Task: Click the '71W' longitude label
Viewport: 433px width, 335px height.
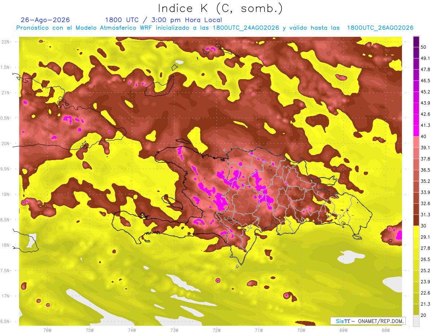Action: 259,330
